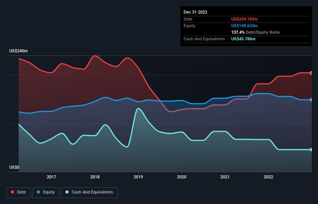Click the US$240m y-axis label

19,51
